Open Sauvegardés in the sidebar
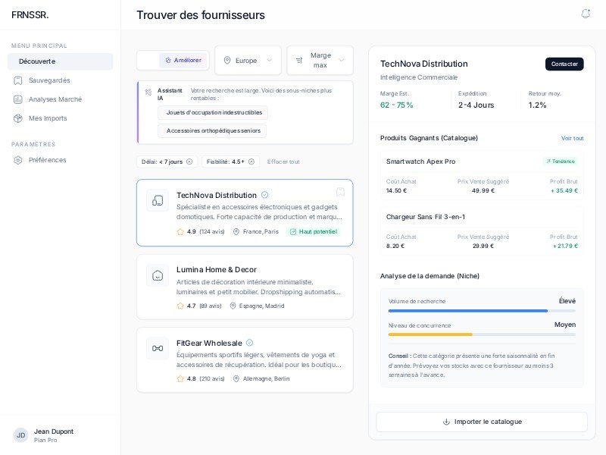This screenshot has height=455, width=606. tap(49, 80)
